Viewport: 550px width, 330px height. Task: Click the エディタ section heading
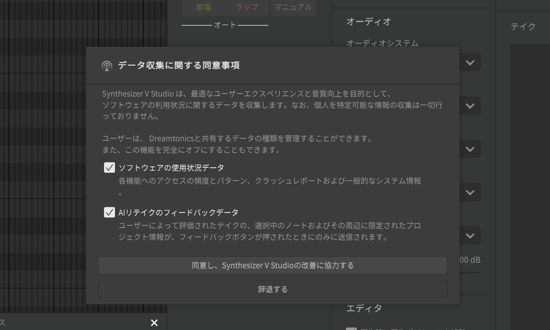[364, 308]
